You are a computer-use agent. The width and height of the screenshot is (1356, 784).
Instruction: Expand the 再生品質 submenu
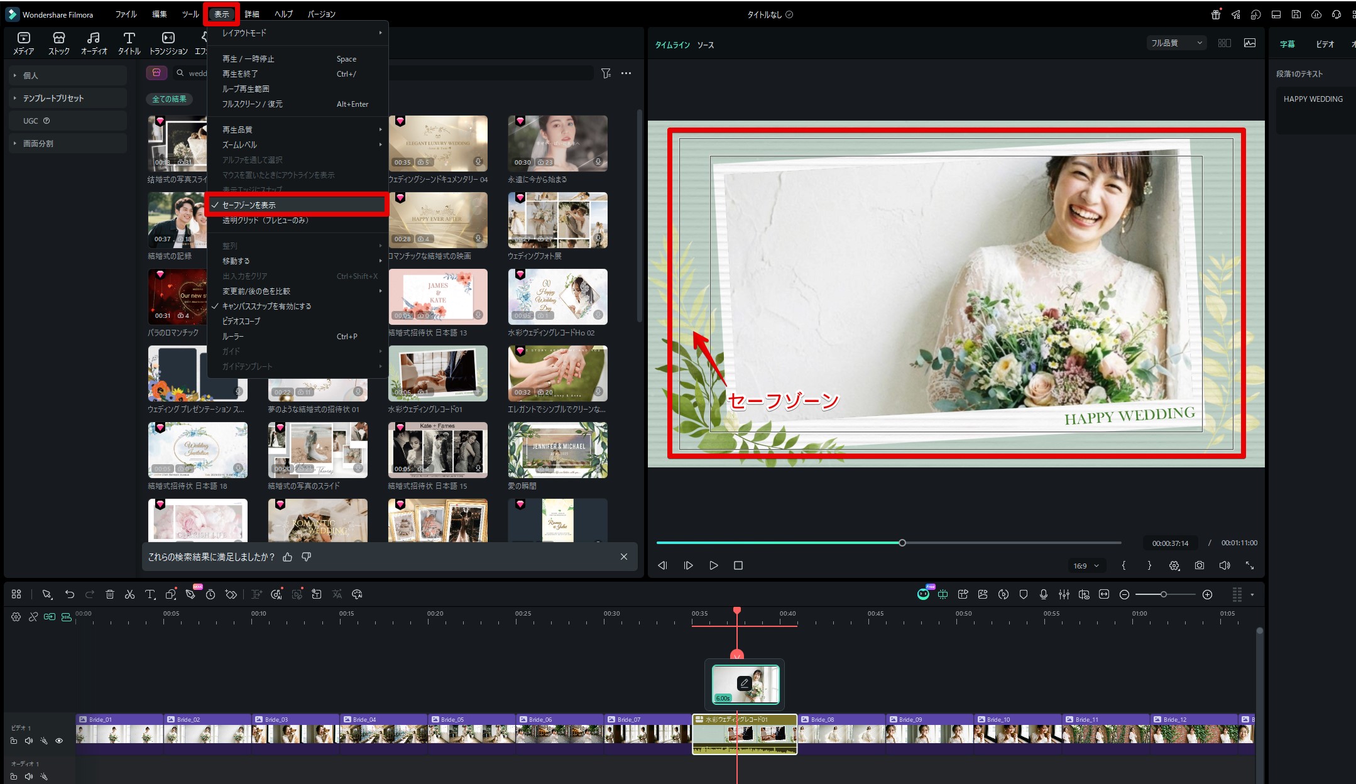[297, 129]
